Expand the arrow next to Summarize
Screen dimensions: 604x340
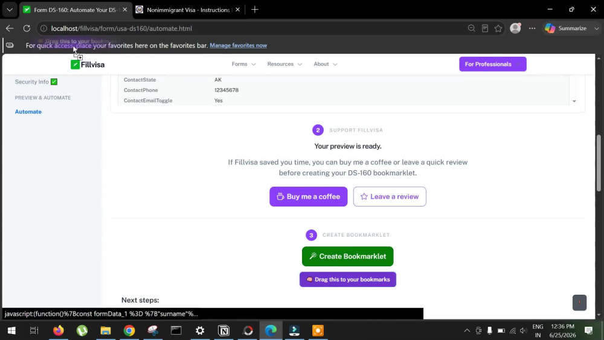pos(596,28)
